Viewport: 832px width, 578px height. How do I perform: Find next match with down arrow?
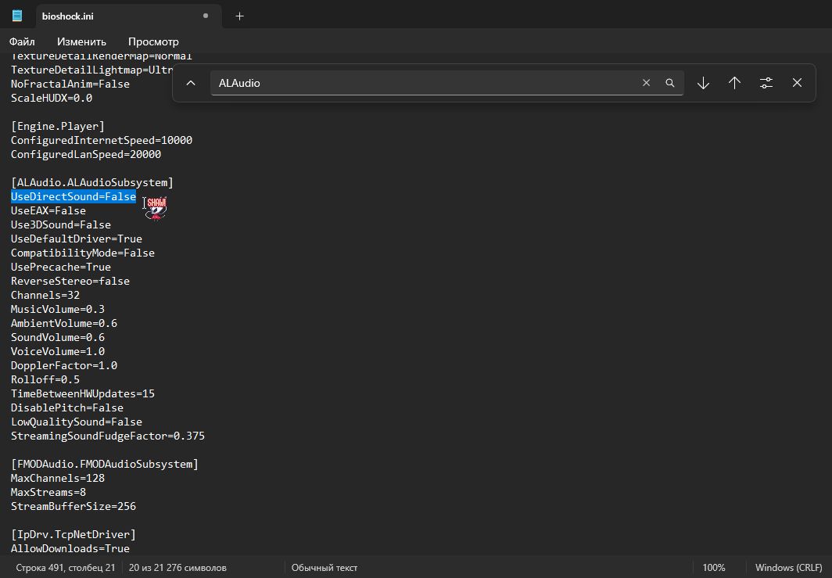[x=703, y=83]
